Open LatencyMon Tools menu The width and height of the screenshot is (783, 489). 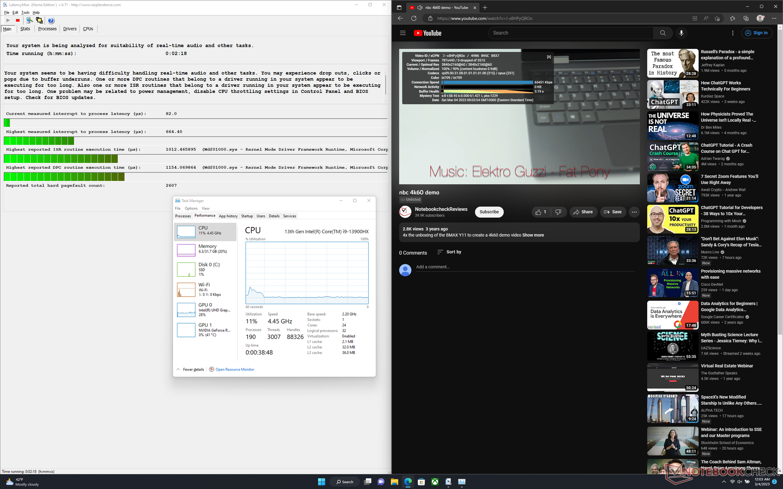(x=25, y=13)
